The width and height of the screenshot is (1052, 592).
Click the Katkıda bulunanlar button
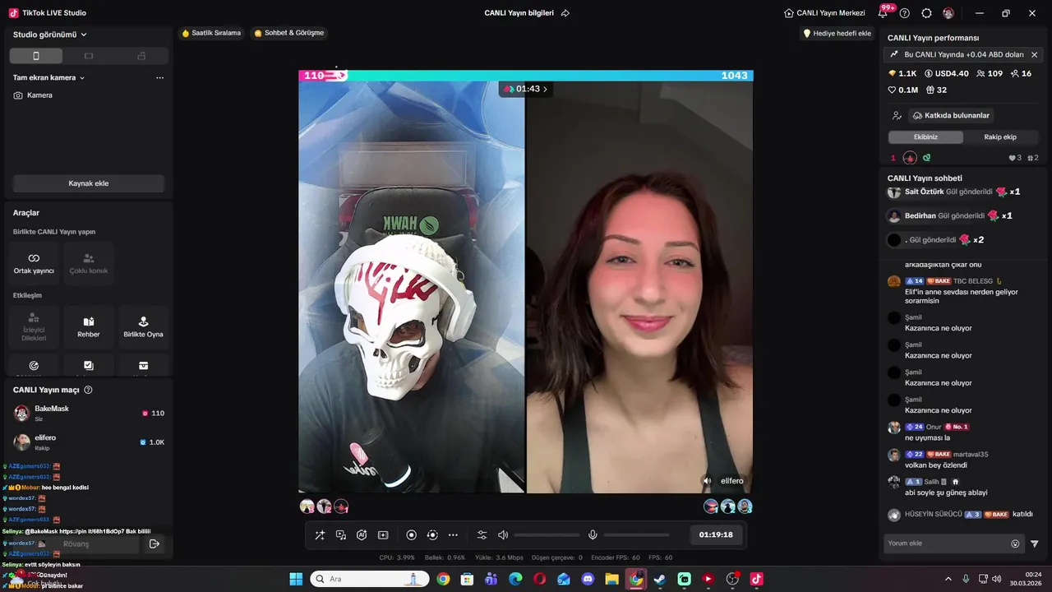(952, 115)
